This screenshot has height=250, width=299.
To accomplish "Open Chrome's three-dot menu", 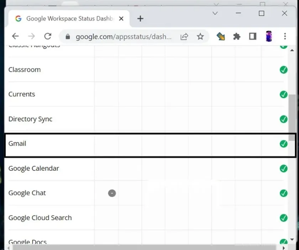I will coord(285,36).
